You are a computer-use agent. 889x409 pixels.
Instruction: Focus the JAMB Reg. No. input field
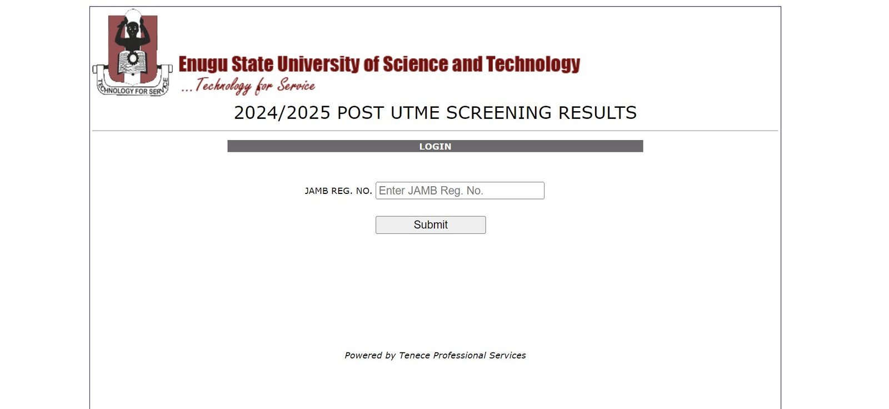pos(460,190)
